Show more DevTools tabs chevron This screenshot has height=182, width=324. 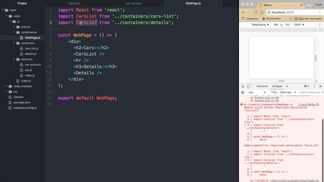[x=287, y=86]
